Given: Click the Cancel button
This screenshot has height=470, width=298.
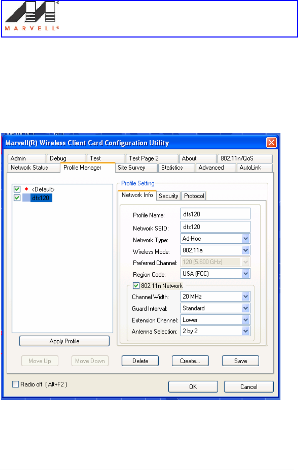Looking at the screenshot, I should tap(249, 387).
